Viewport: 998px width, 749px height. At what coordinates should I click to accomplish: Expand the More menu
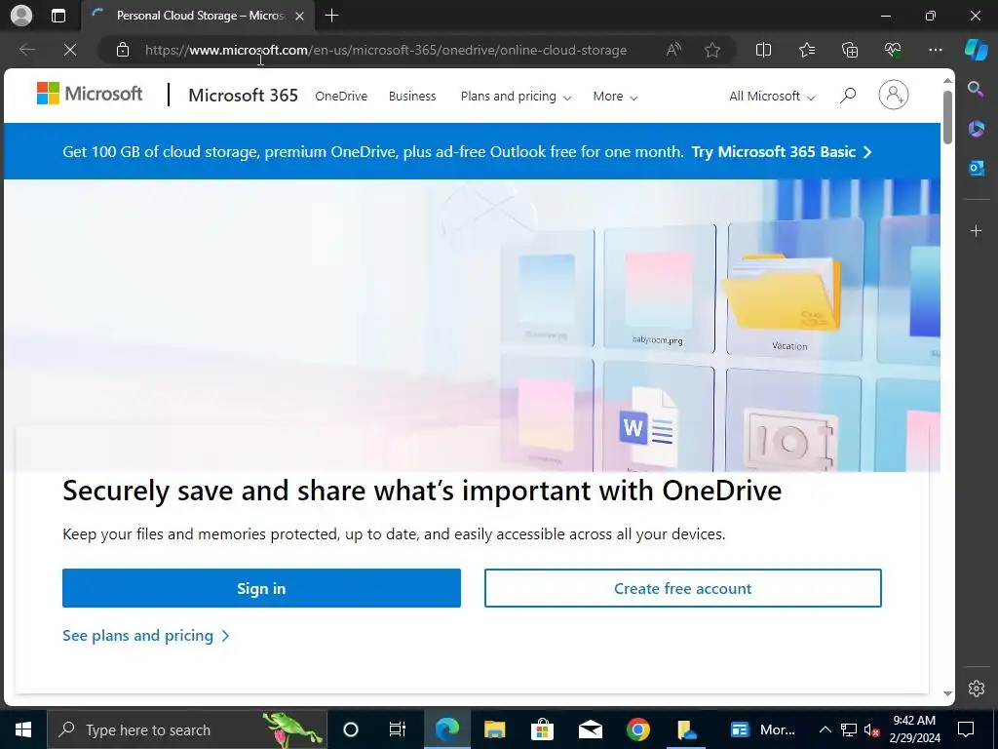[x=615, y=97]
